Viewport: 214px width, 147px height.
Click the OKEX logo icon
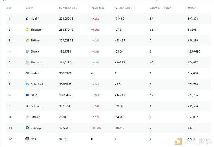point(27,95)
